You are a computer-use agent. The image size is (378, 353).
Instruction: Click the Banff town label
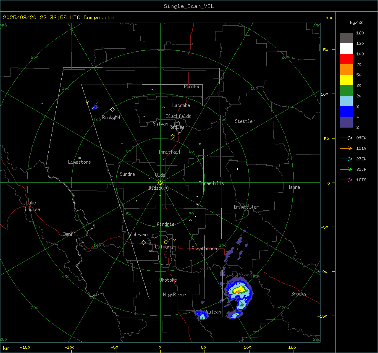click(69, 234)
